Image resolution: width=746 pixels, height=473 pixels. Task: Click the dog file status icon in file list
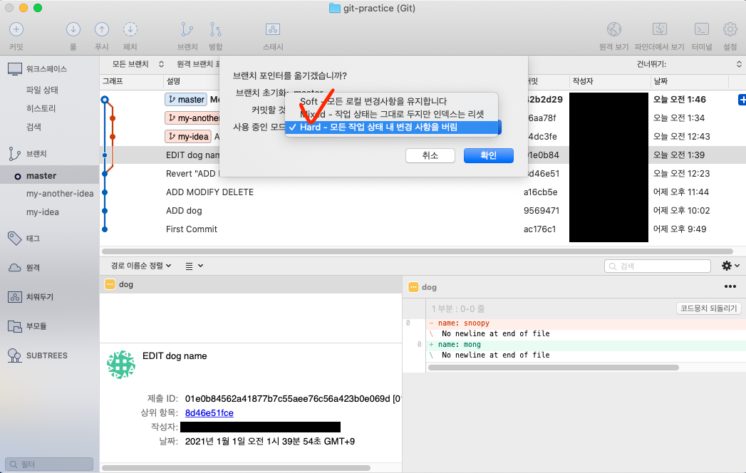pyautogui.click(x=110, y=284)
